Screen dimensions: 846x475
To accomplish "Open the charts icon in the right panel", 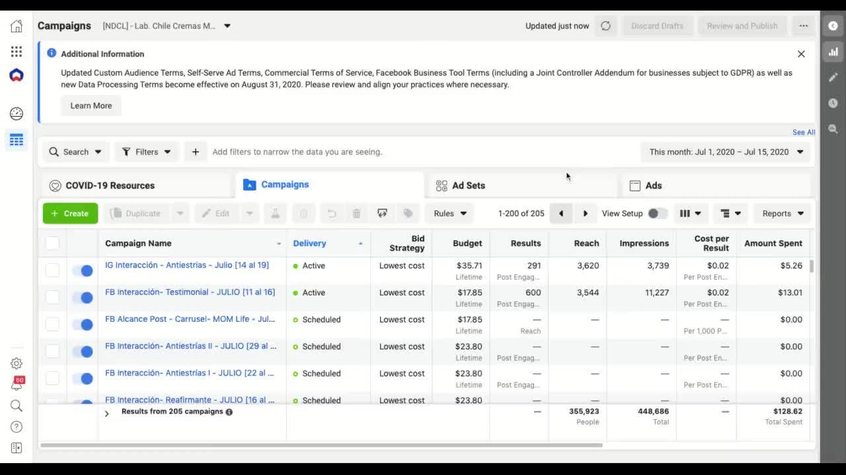I will coord(833,51).
